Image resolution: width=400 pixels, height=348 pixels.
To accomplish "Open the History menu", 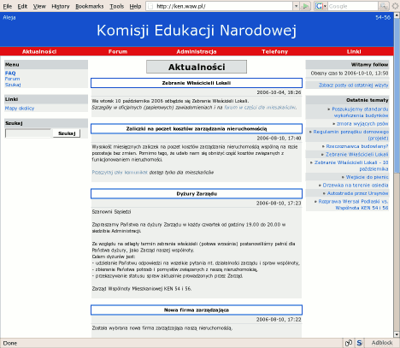I will pyautogui.click(x=61, y=6).
